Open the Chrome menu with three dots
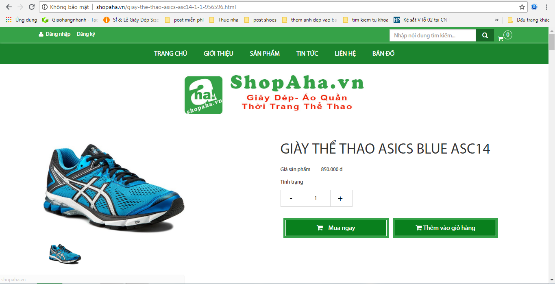The height and width of the screenshot is (284, 555). (x=546, y=7)
